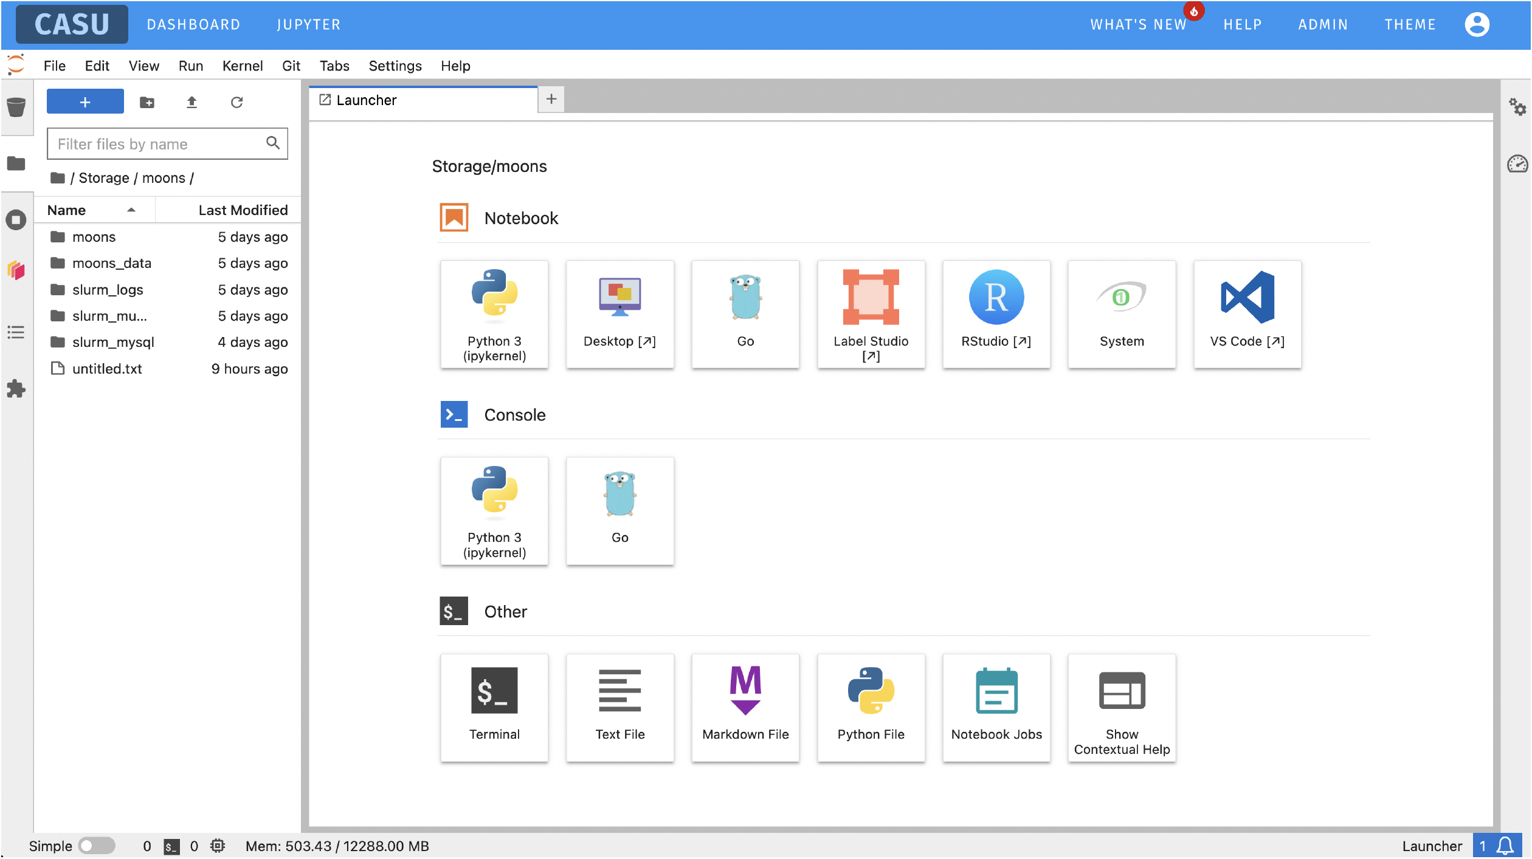Open Property Inspector gears icon
Screen dimensions: 1532x859
[x=1517, y=108]
